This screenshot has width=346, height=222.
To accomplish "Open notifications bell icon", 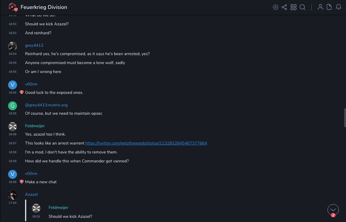I will pyautogui.click(x=339, y=7).
